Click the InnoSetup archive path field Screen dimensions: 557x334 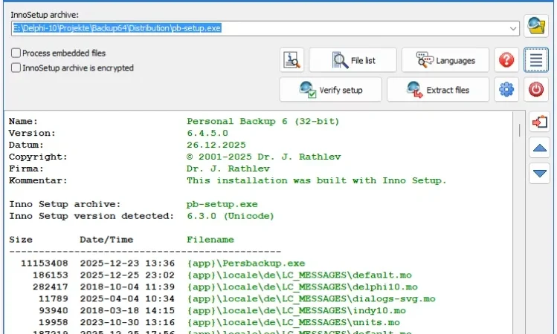click(x=265, y=28)
